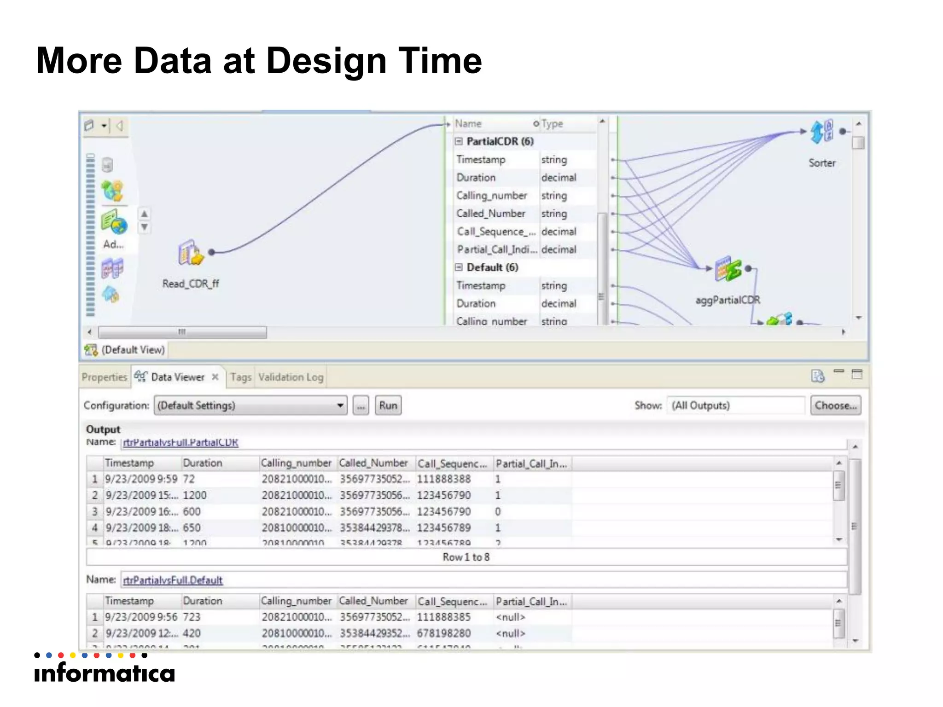Viewport: 943px width, 707px height.
Task: Maximize the Data Viewer panel
Action: tap(857, 374)
